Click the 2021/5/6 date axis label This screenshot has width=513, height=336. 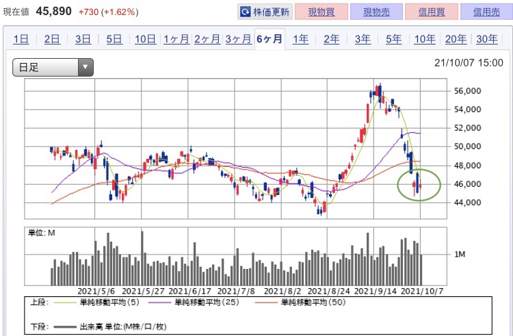(96, 292)
